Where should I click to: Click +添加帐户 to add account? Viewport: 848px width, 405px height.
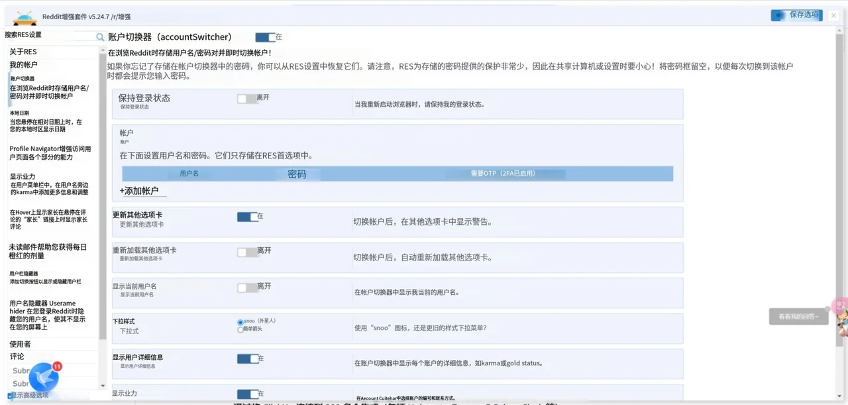[x=139, y=191]
